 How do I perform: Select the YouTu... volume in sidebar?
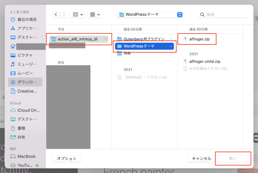point(21,165)
